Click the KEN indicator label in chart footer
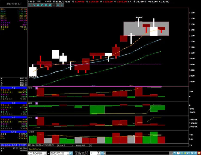 coord(41,145)
